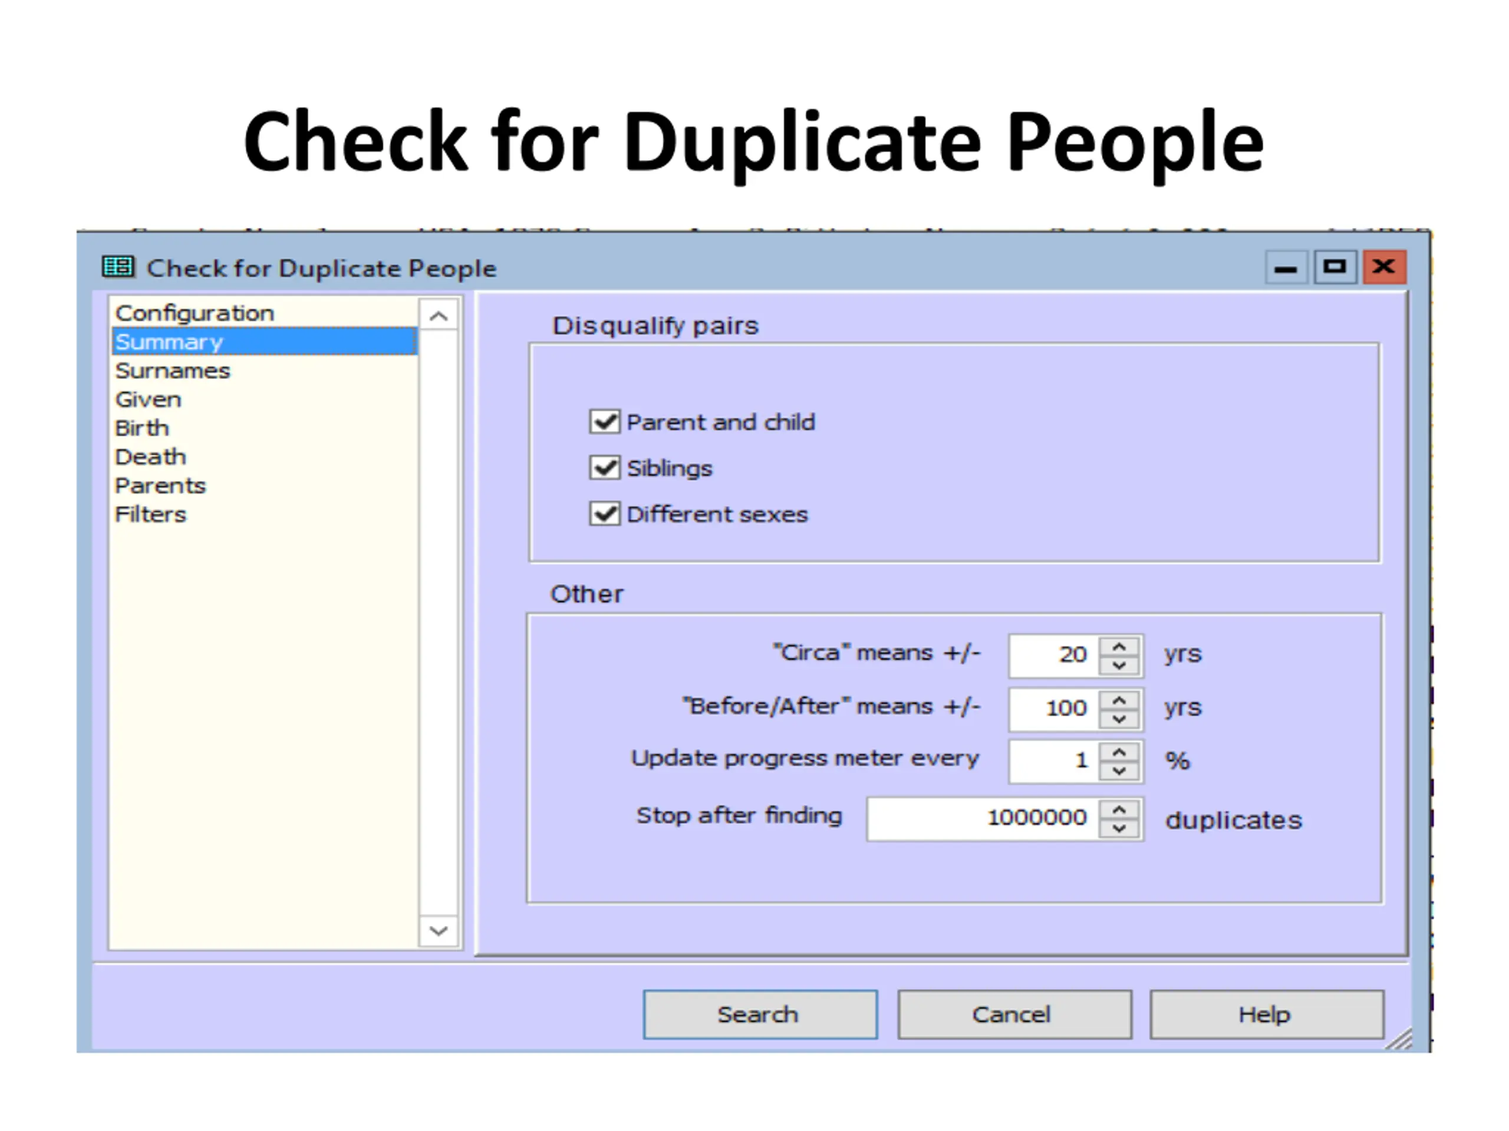Image resolution: width=1509 pixels, height=1131 pixels.
Task: Click the Circa means field showing 20
Action: (x=1054, y=656)
